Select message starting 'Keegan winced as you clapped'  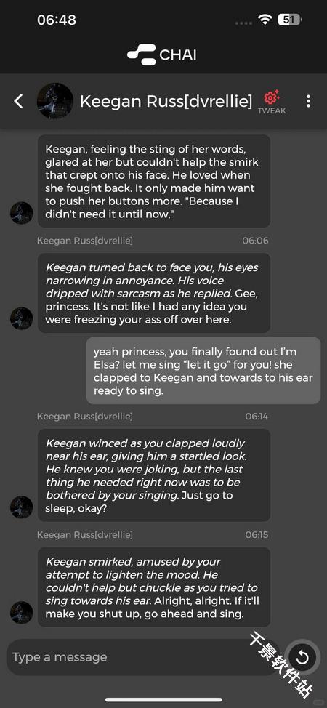(154, 475)
